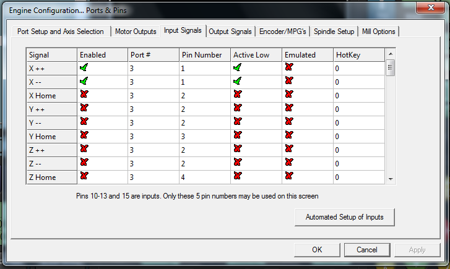Click the Emulated red X for Y Home

pyautogui.click(x=289, y=134)
